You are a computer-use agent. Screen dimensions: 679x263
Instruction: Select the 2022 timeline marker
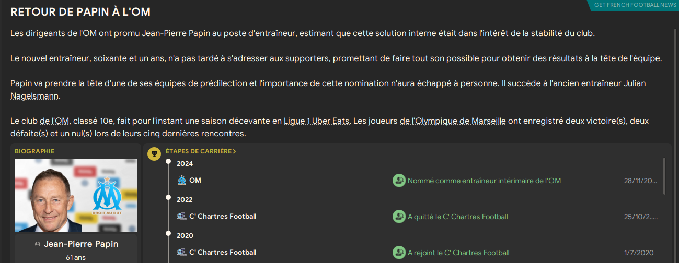[168, 198]
